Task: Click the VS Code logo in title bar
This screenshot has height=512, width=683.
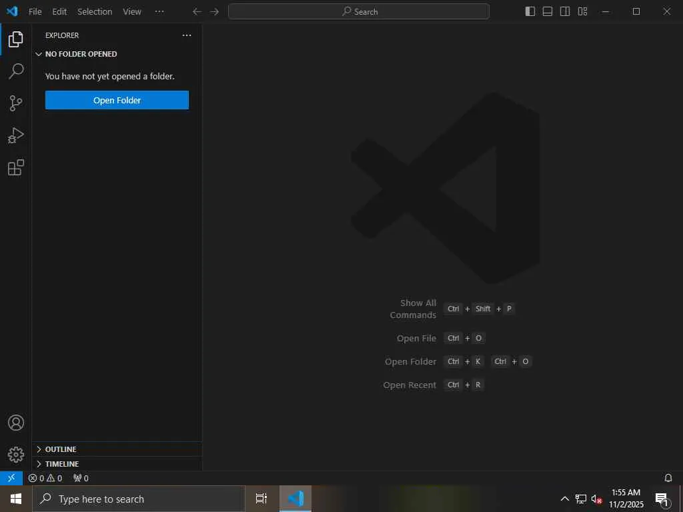Action: (12, 11)
